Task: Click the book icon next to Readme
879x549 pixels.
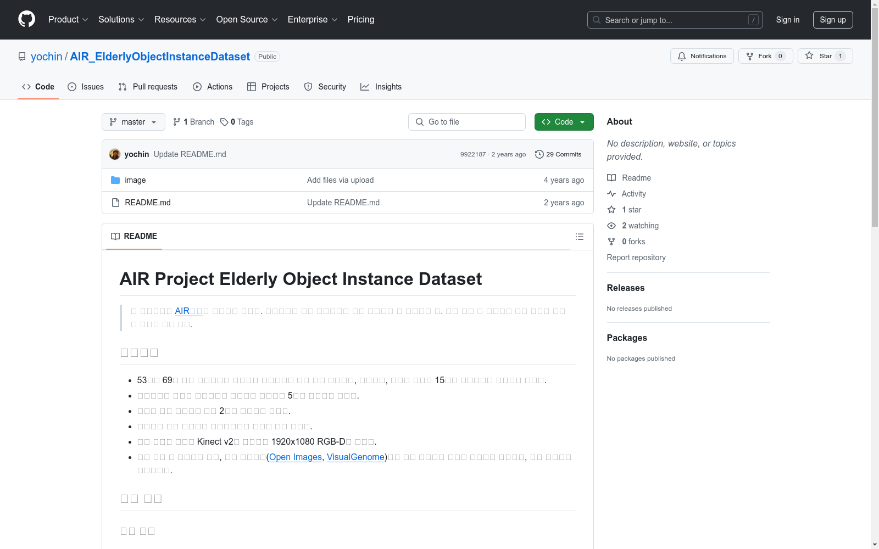Action: pos(611,178)
